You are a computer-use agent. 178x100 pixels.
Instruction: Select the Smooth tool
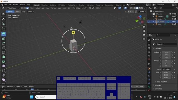coord(4,66)
